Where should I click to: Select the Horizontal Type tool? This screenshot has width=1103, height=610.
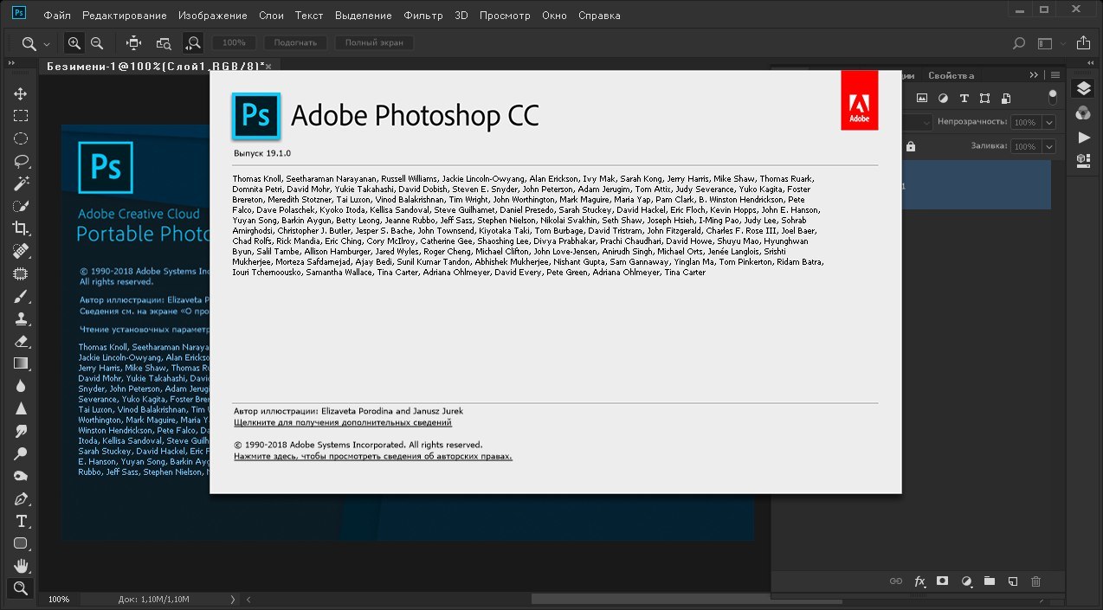click(x=20, y=521)
